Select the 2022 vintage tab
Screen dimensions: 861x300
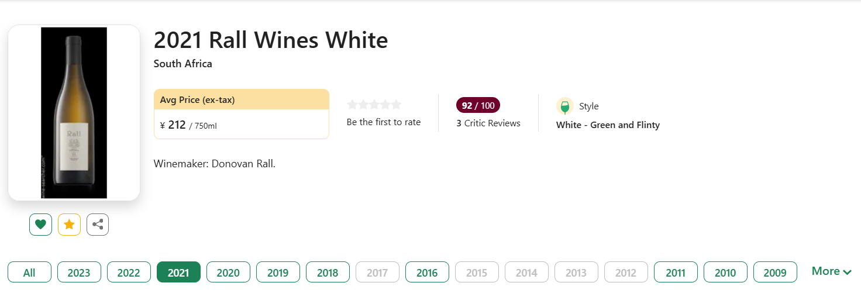point(129,273)
